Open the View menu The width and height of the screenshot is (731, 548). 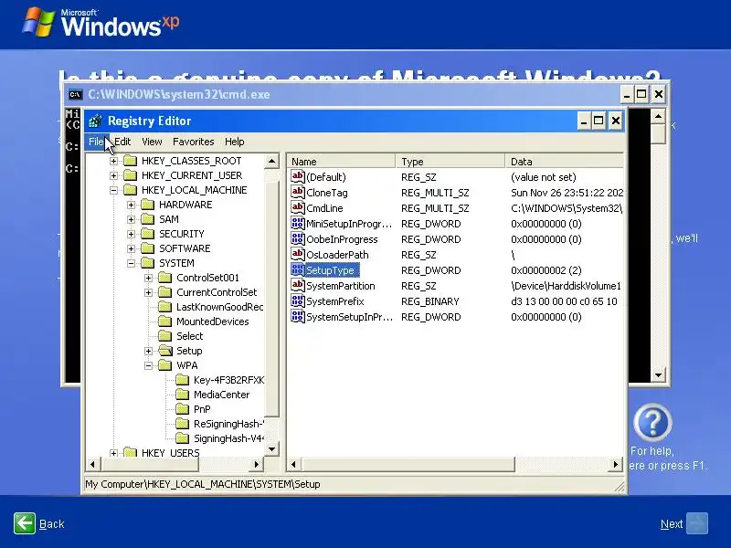(152, 142)
